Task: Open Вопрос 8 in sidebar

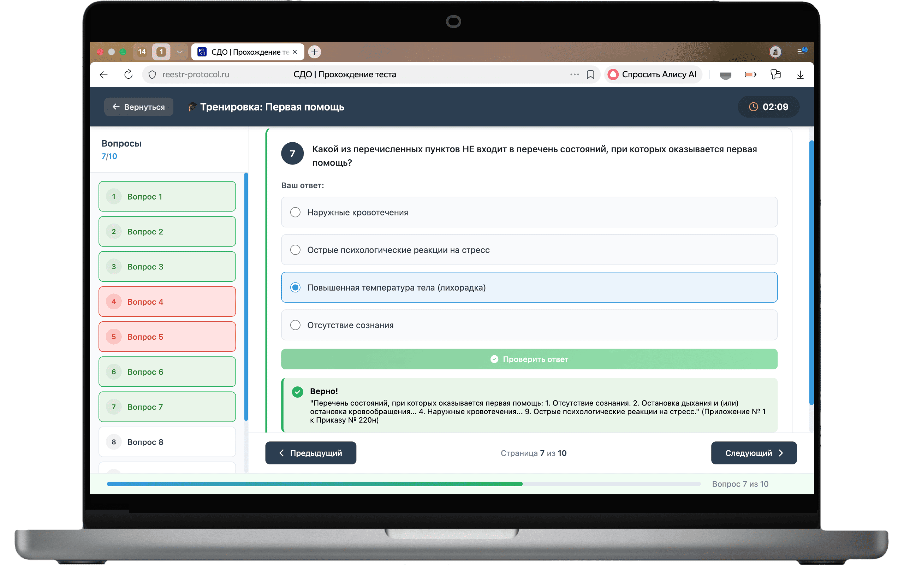Action: point(167,442)
